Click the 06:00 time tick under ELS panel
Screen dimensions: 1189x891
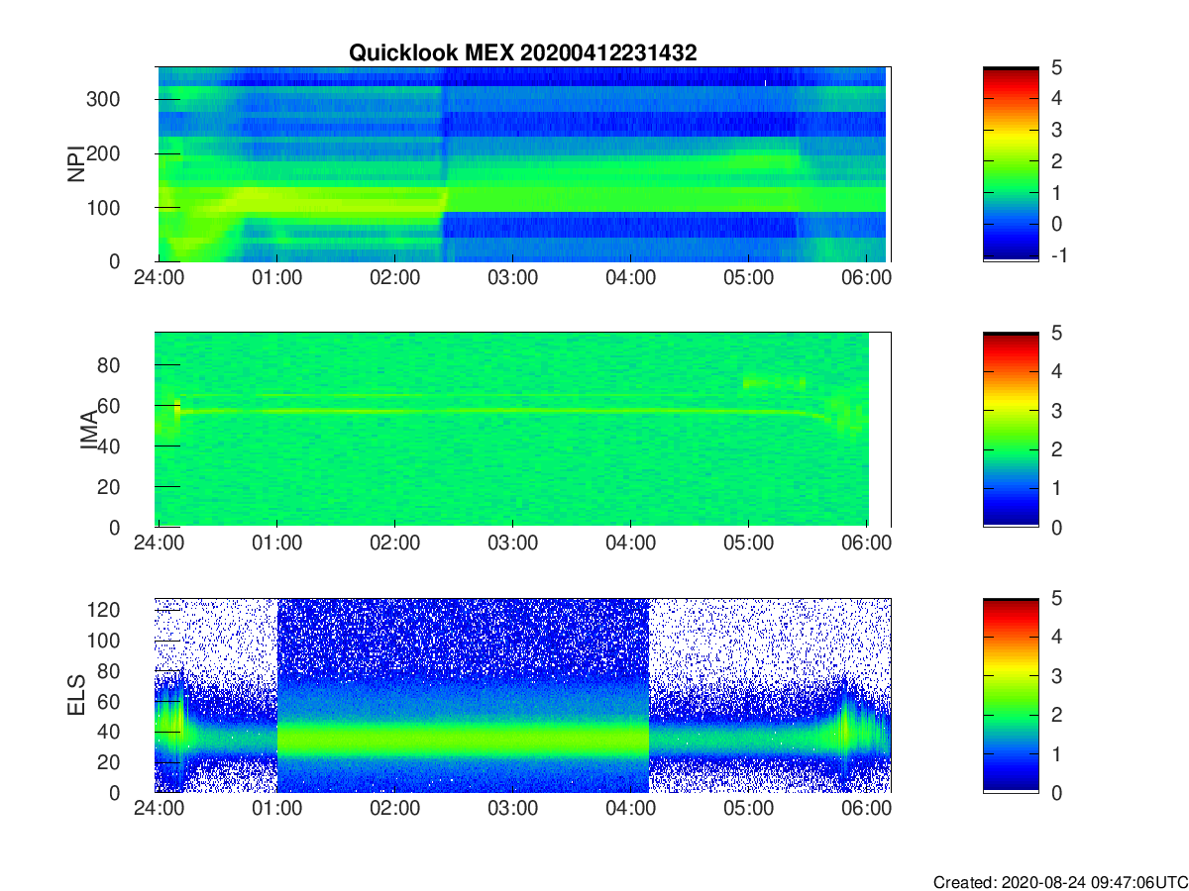click(866, 809)
